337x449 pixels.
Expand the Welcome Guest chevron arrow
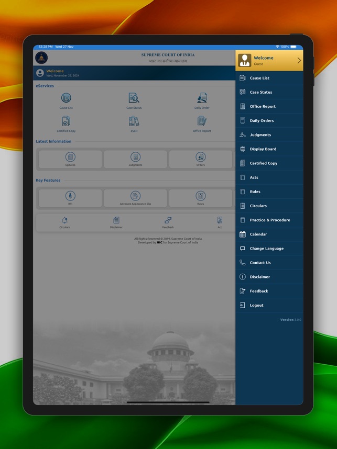[x=299, y=60]
